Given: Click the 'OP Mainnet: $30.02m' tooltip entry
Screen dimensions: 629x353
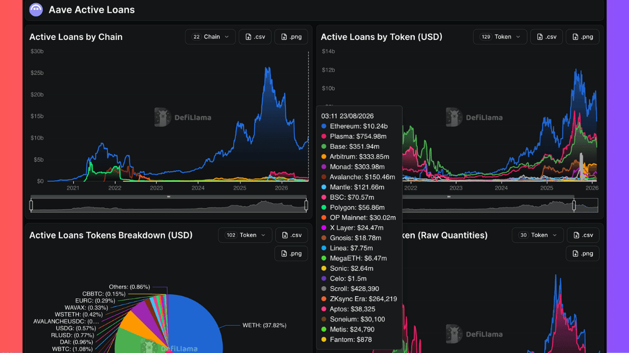Looking at the screenshot, I should click(358, 217).
